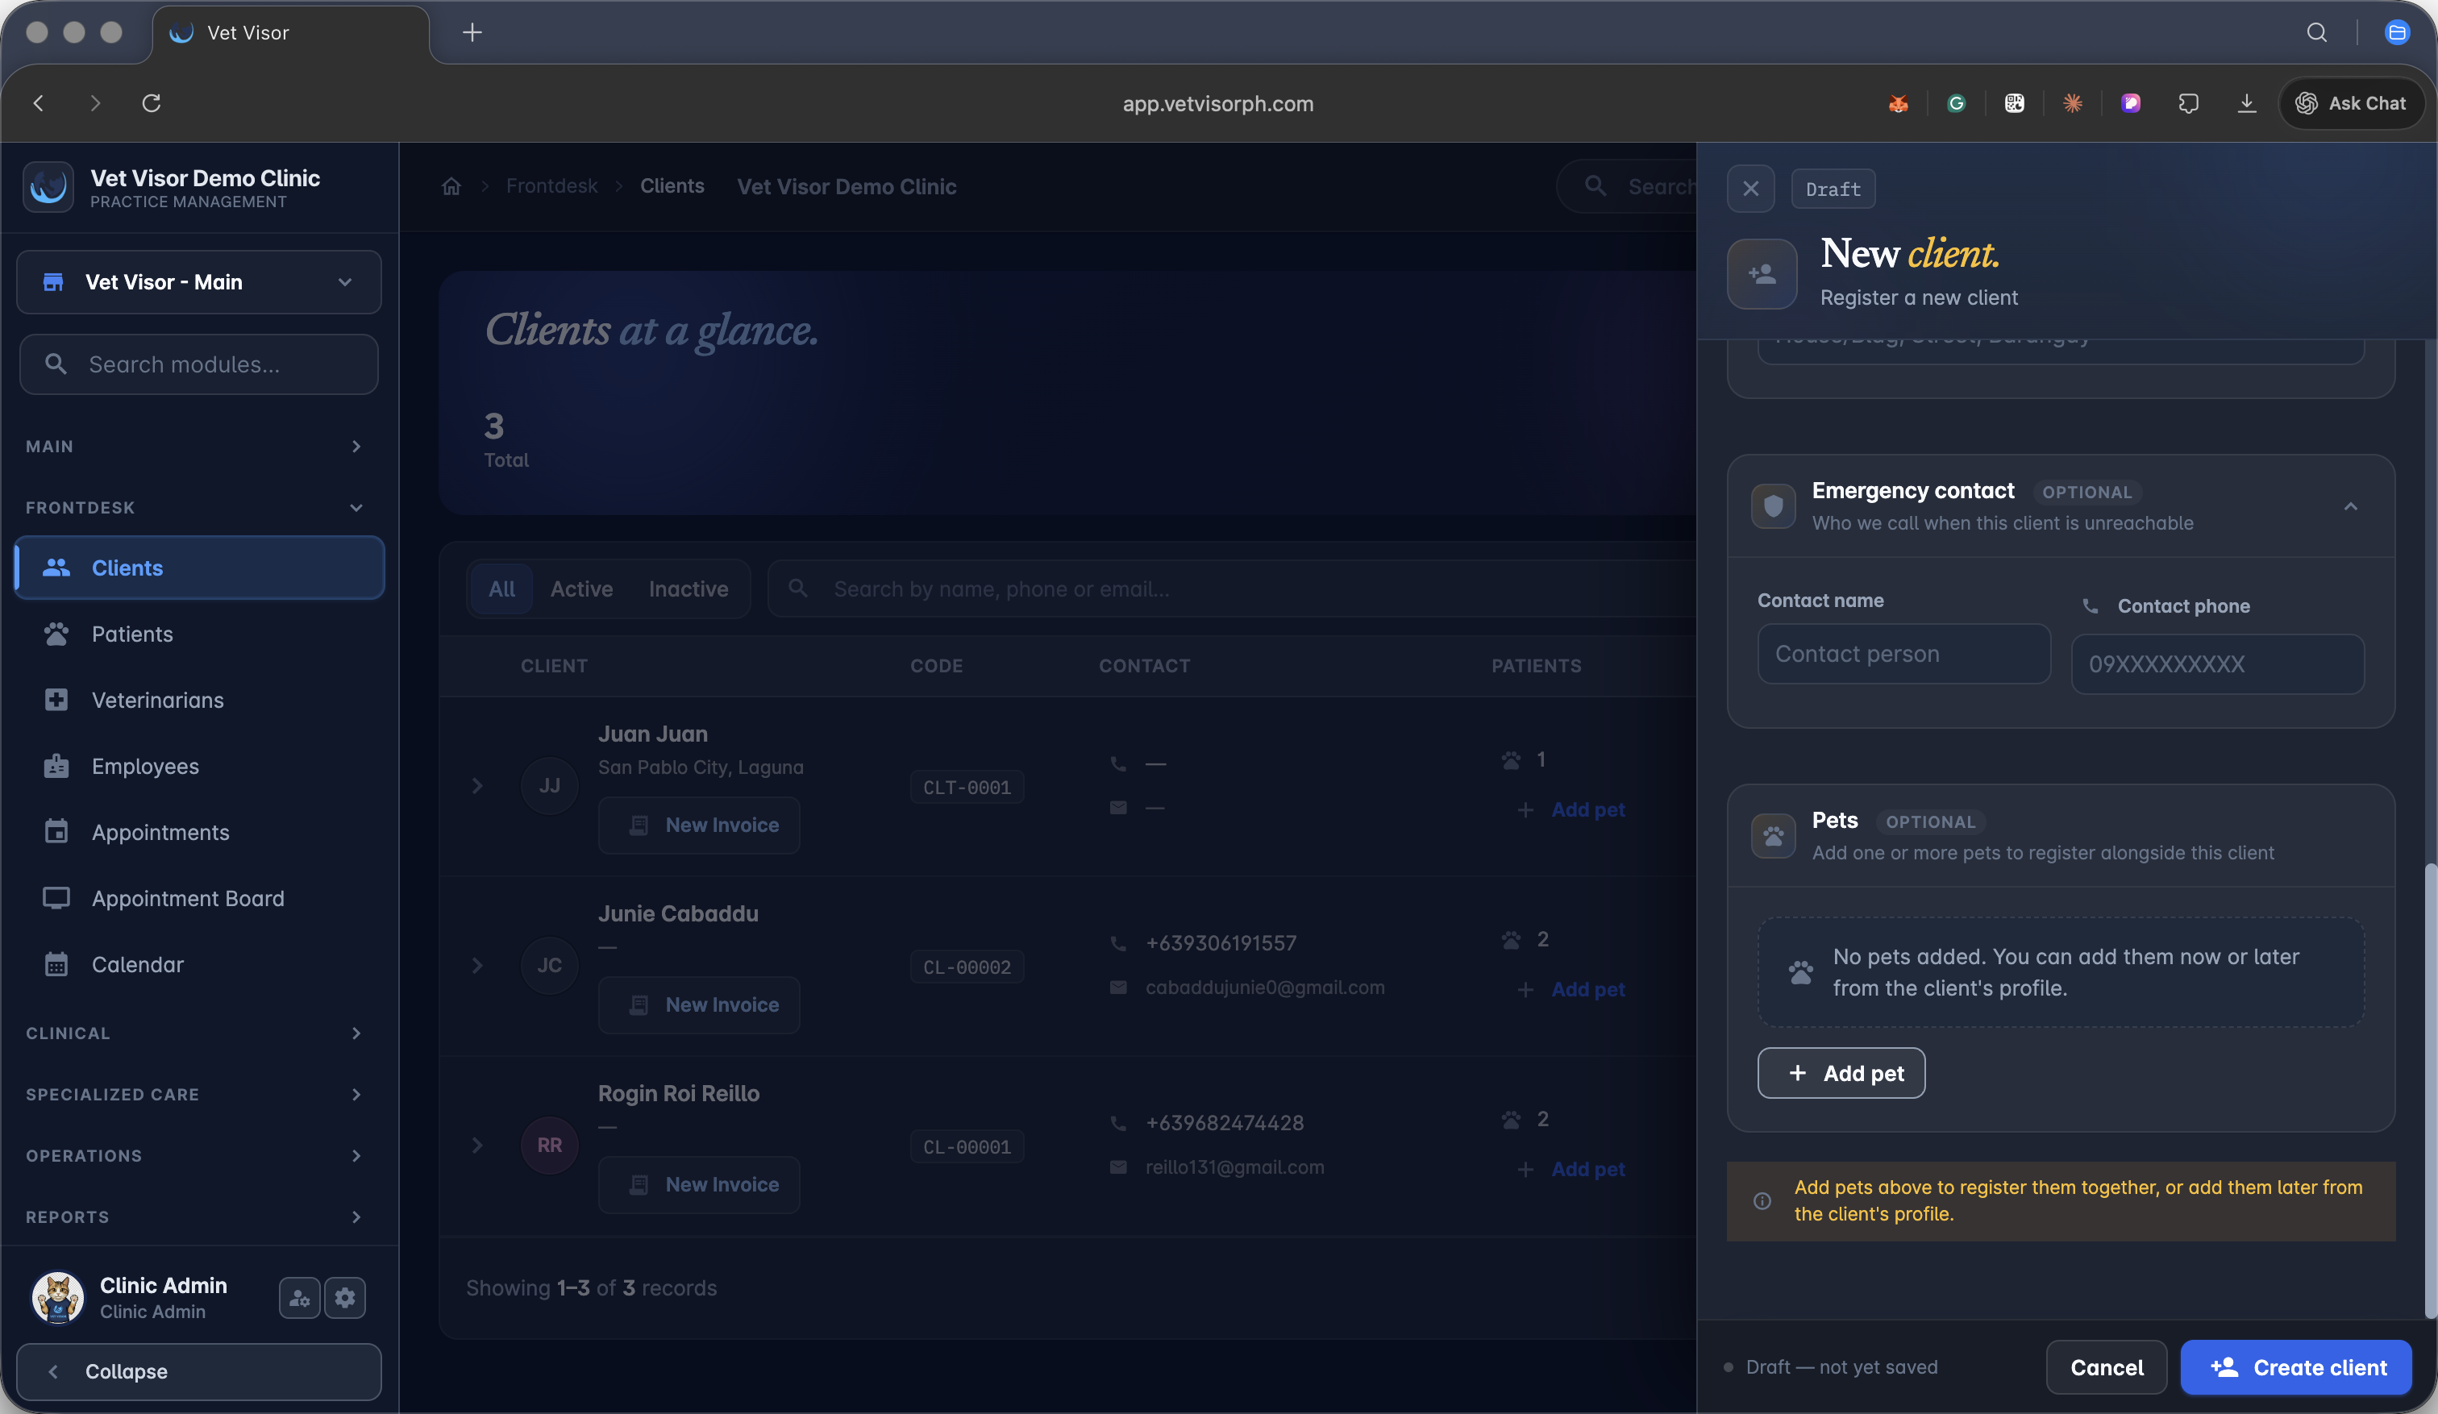Image resolution: width=2438 pixels, height=1414 pixels.
Task: Expand the CLINICAL sidebar section
Action: [193, 1033]
